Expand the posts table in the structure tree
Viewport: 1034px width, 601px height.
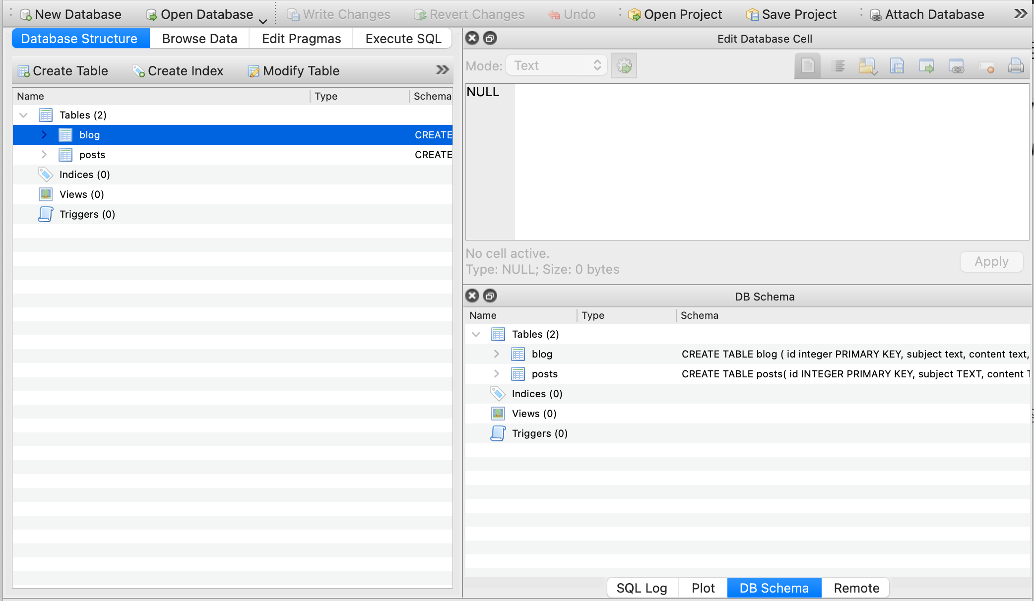tap(44, 155)
